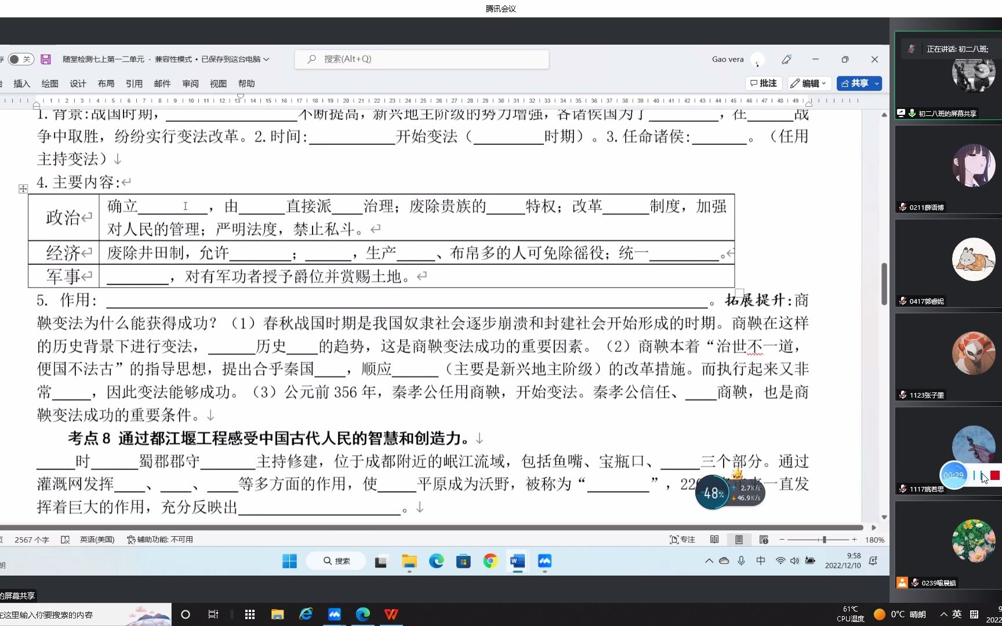Viewport: 1002px width, 626px height.
Task: Click the red stop recording button
Action: point(995,476)
